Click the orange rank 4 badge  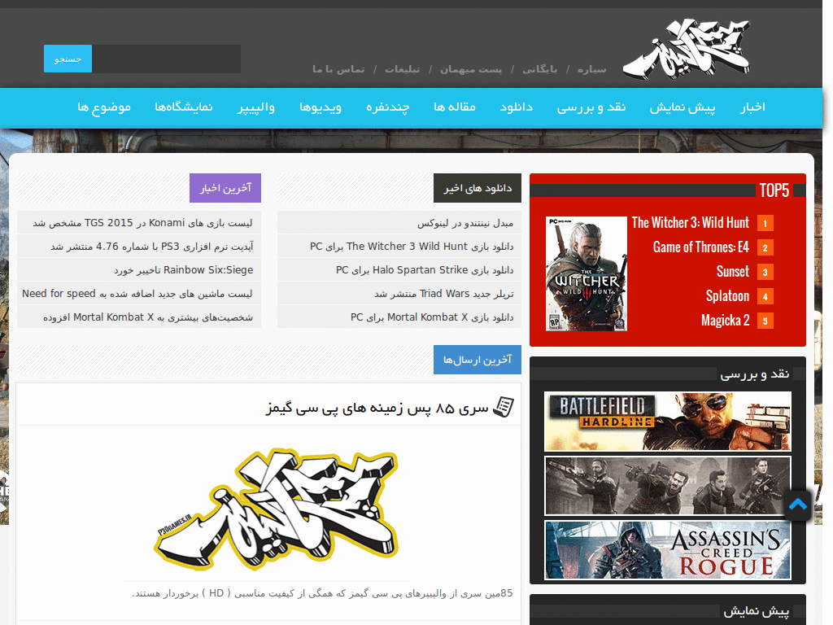(x=765, y=296)
